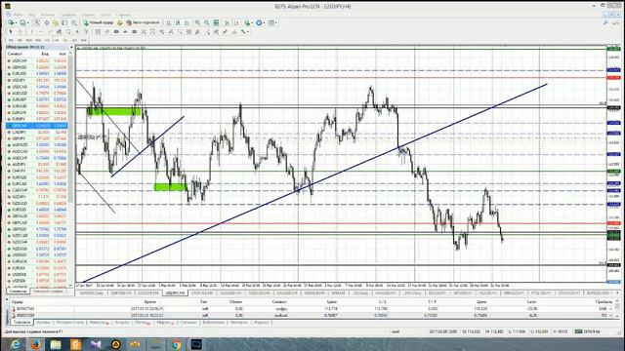Select the horizontal line drawing tool

pyautogui.click(x=41, y=31)
